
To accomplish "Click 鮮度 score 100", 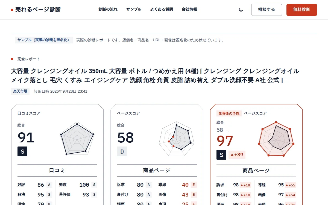I will click(84, 185).
